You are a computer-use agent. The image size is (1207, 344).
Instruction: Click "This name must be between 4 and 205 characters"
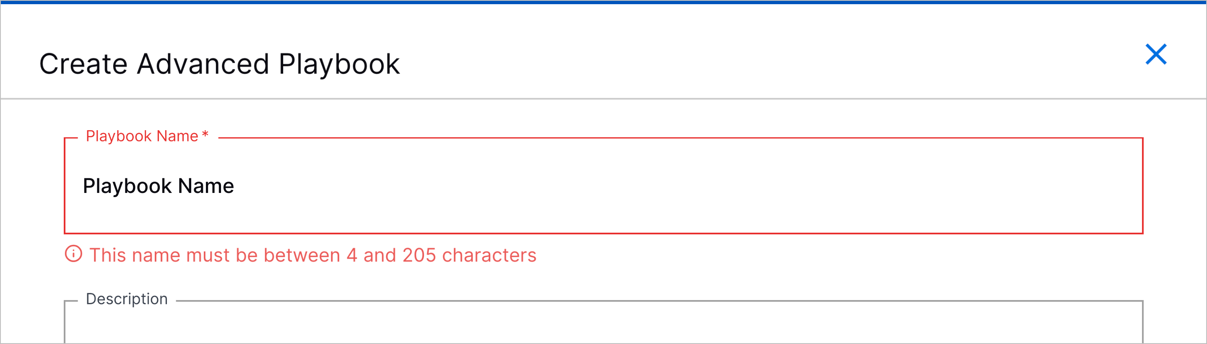[x=314, y=255]
